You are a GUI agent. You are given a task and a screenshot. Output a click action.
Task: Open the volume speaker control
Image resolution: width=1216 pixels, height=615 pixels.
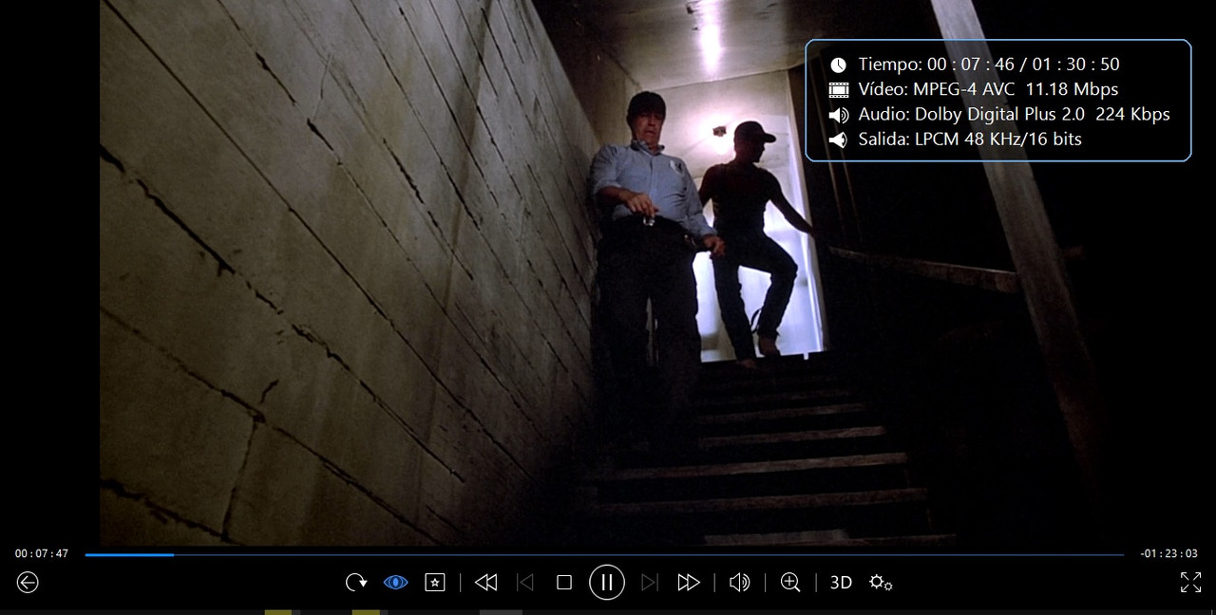click(x=739, y=582)
